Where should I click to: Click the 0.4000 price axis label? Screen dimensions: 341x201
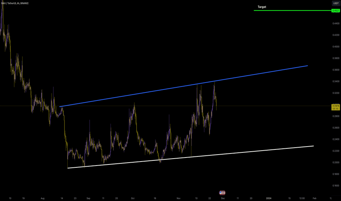pos(336,47)
